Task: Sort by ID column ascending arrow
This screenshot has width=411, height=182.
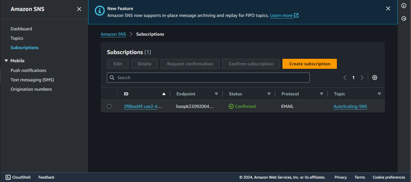Action: pyautogui.click(x=164, y=94)
